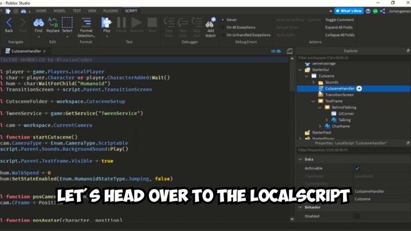Select the SCRIPT ribbon tab
The width and height of the screenshot is (411, 231).
click(x=131, y=11)
